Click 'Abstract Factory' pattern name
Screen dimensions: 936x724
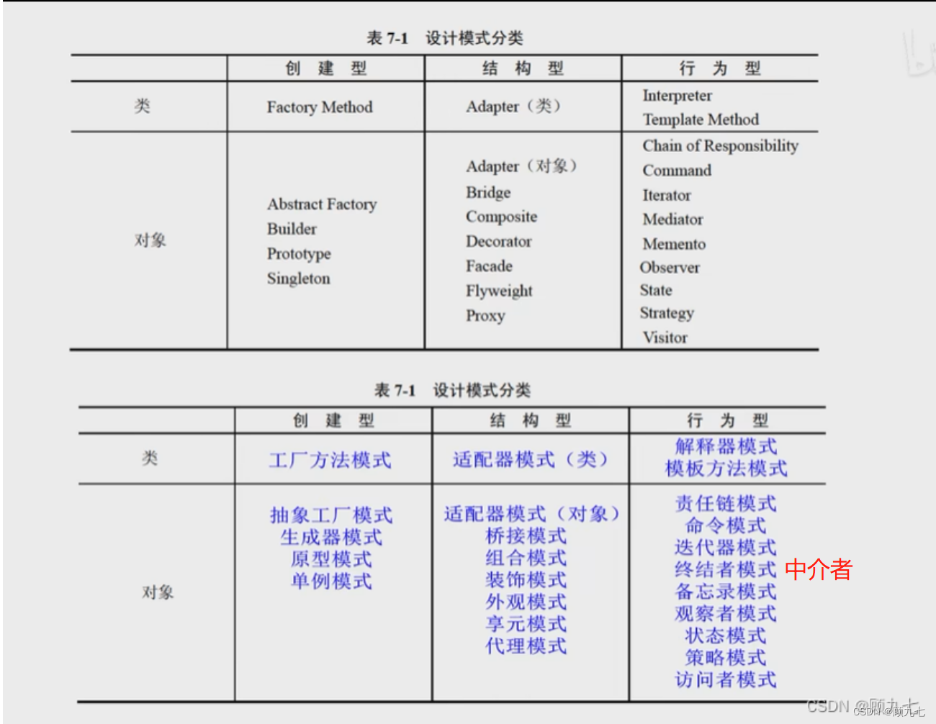322,204
